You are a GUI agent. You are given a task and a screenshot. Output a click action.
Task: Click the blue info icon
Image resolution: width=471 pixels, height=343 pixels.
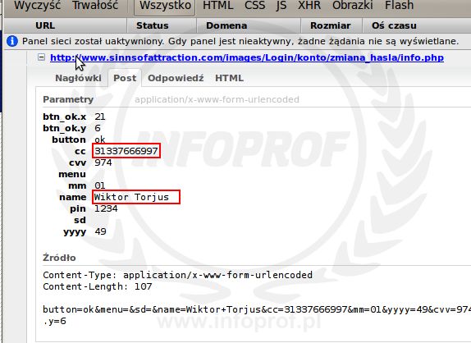point(12,41)
